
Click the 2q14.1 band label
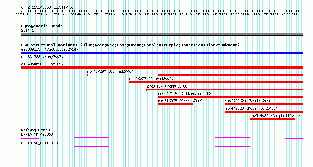click(27, 30)
